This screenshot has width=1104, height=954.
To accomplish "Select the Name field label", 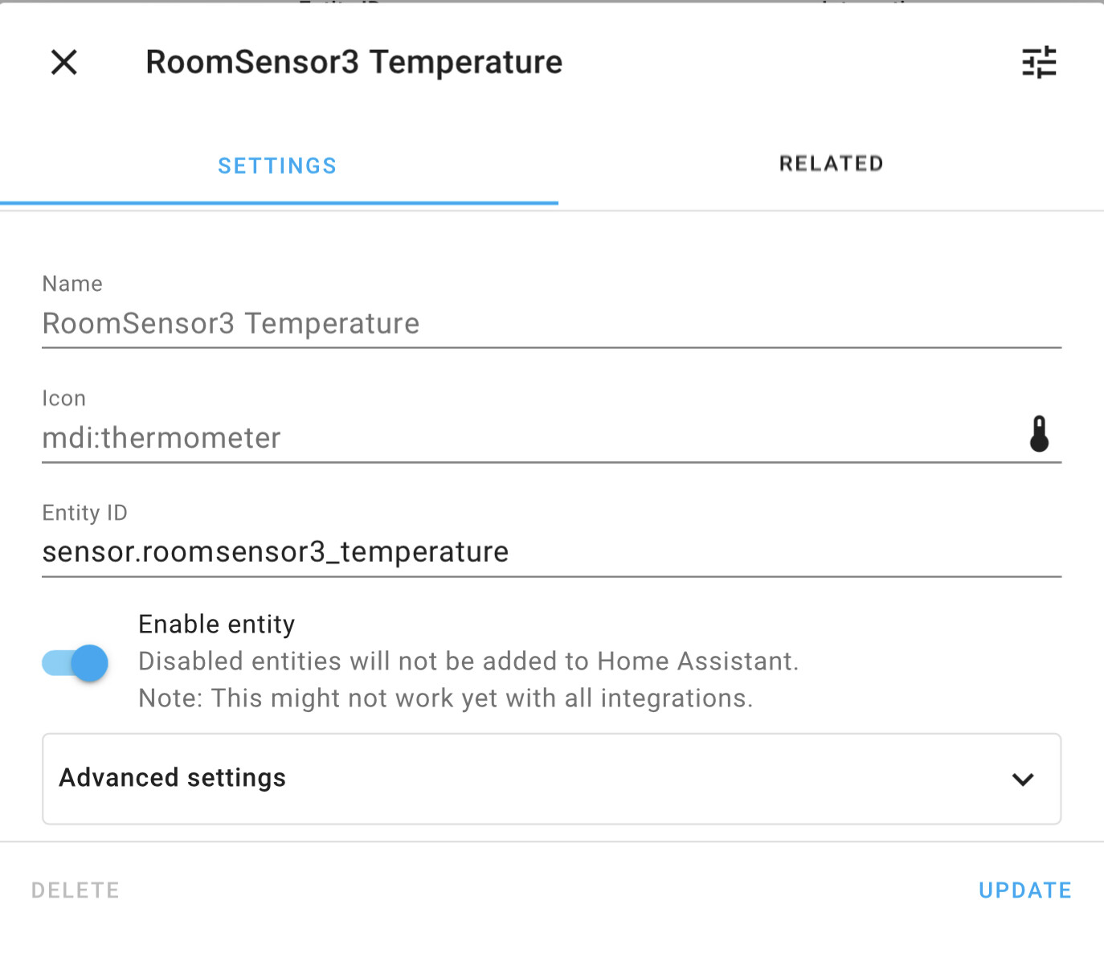I will pos(72,284).
